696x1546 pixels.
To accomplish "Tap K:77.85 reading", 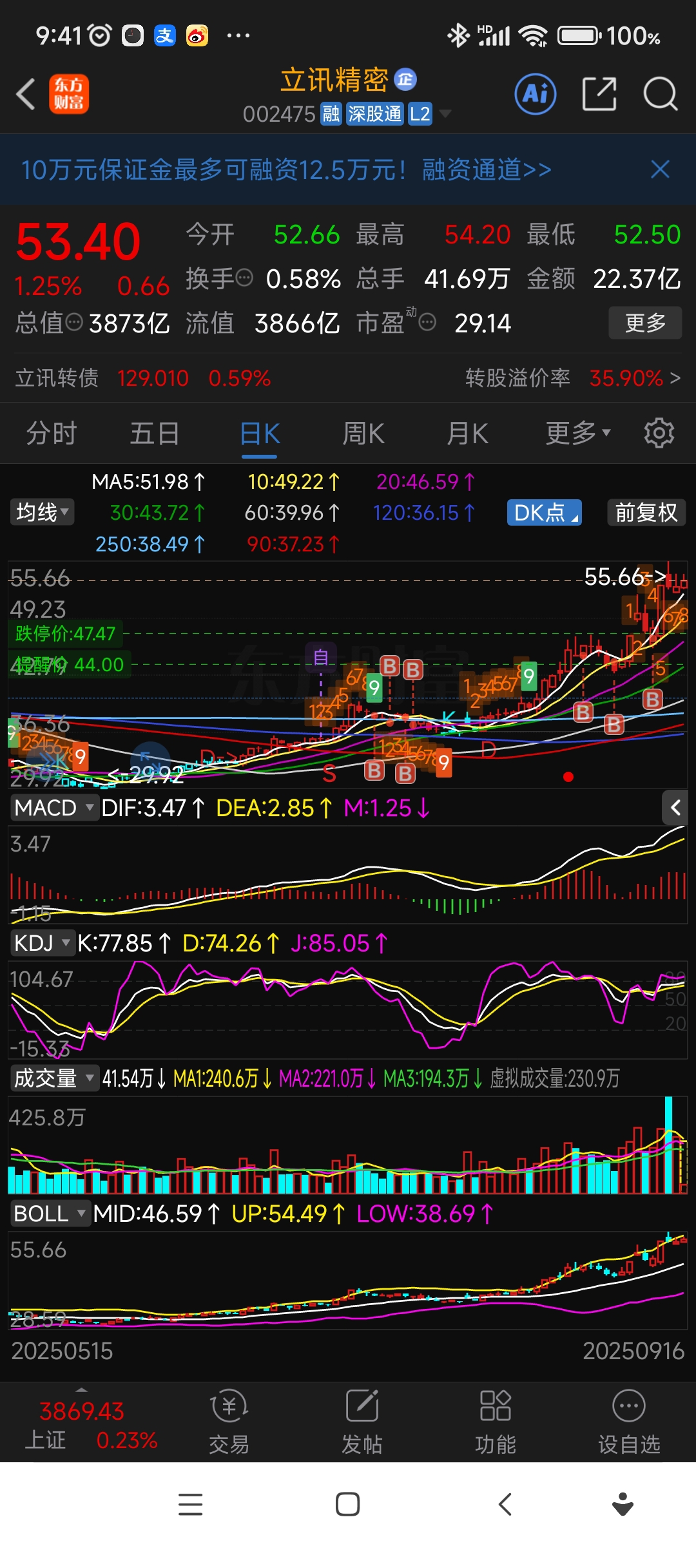I will pyautogui.click(x=124, y=943).
